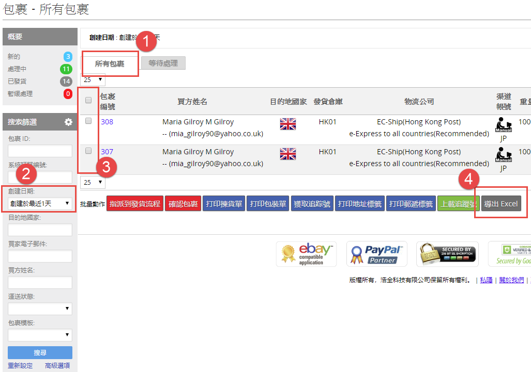Click the PayPal Partner badge
Image resolution: width=531 pixels, height=372 pixels.
(x=376, y=254)
